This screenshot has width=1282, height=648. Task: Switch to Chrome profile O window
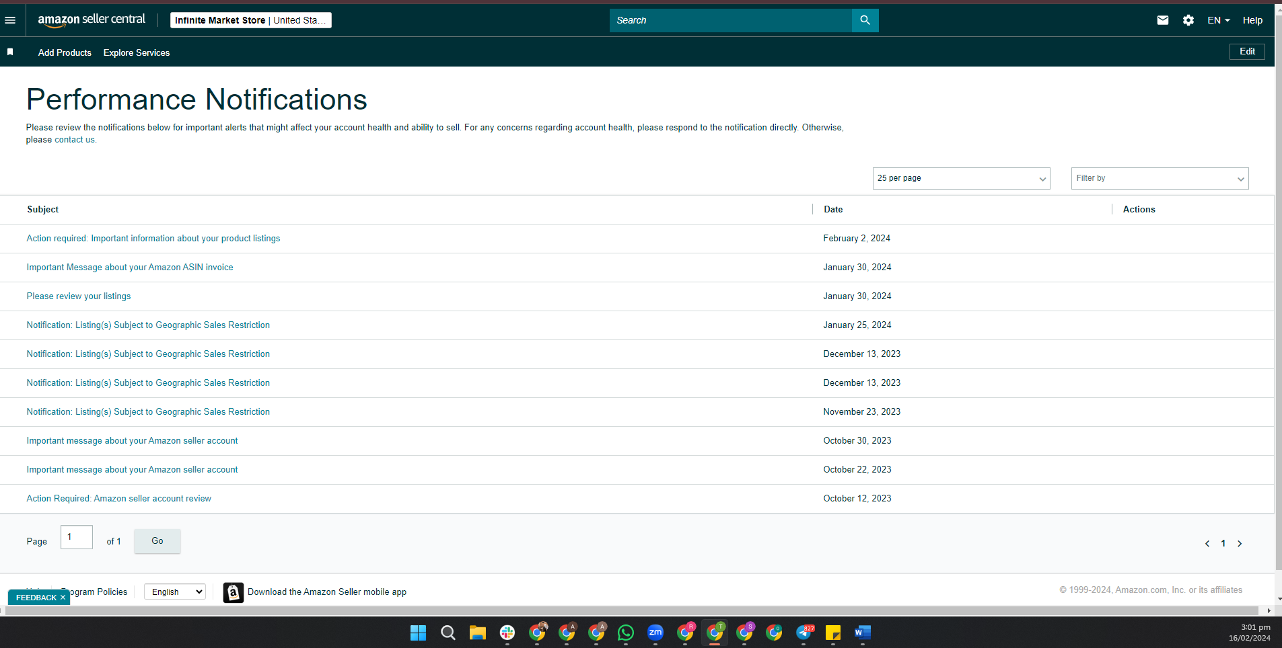[774, 633]
